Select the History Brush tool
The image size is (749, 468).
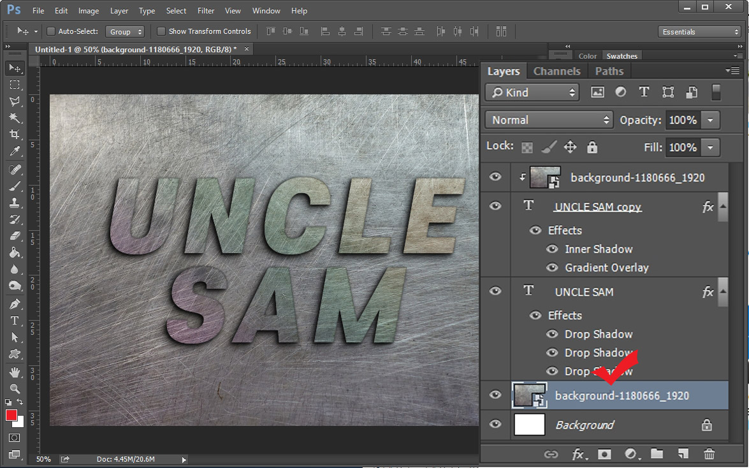click(15, 219)
